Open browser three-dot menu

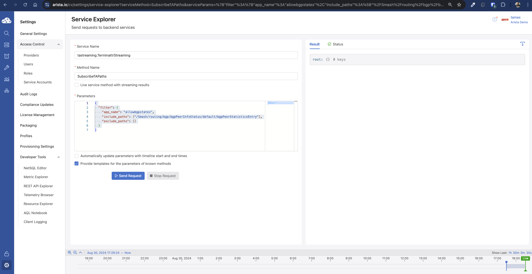(528, 5)
